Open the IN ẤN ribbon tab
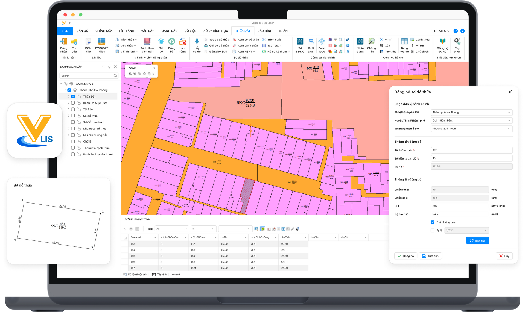525x312 pixels. (283, 31)
